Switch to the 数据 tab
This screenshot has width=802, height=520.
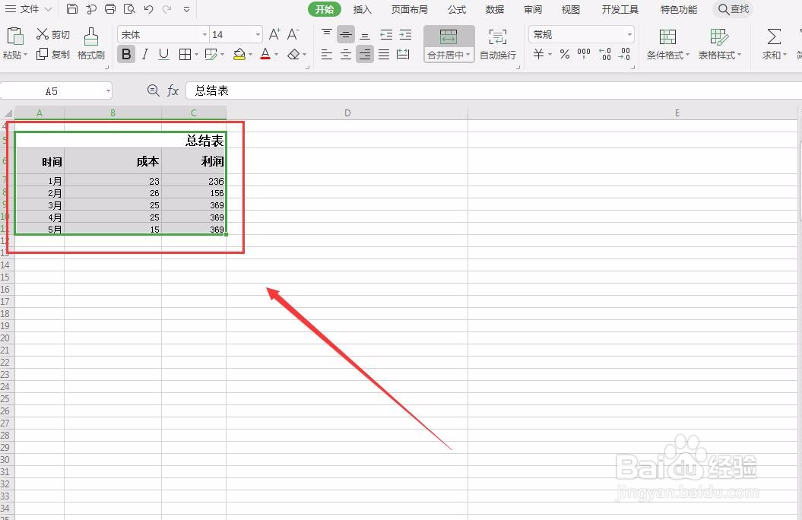[495, 9]
